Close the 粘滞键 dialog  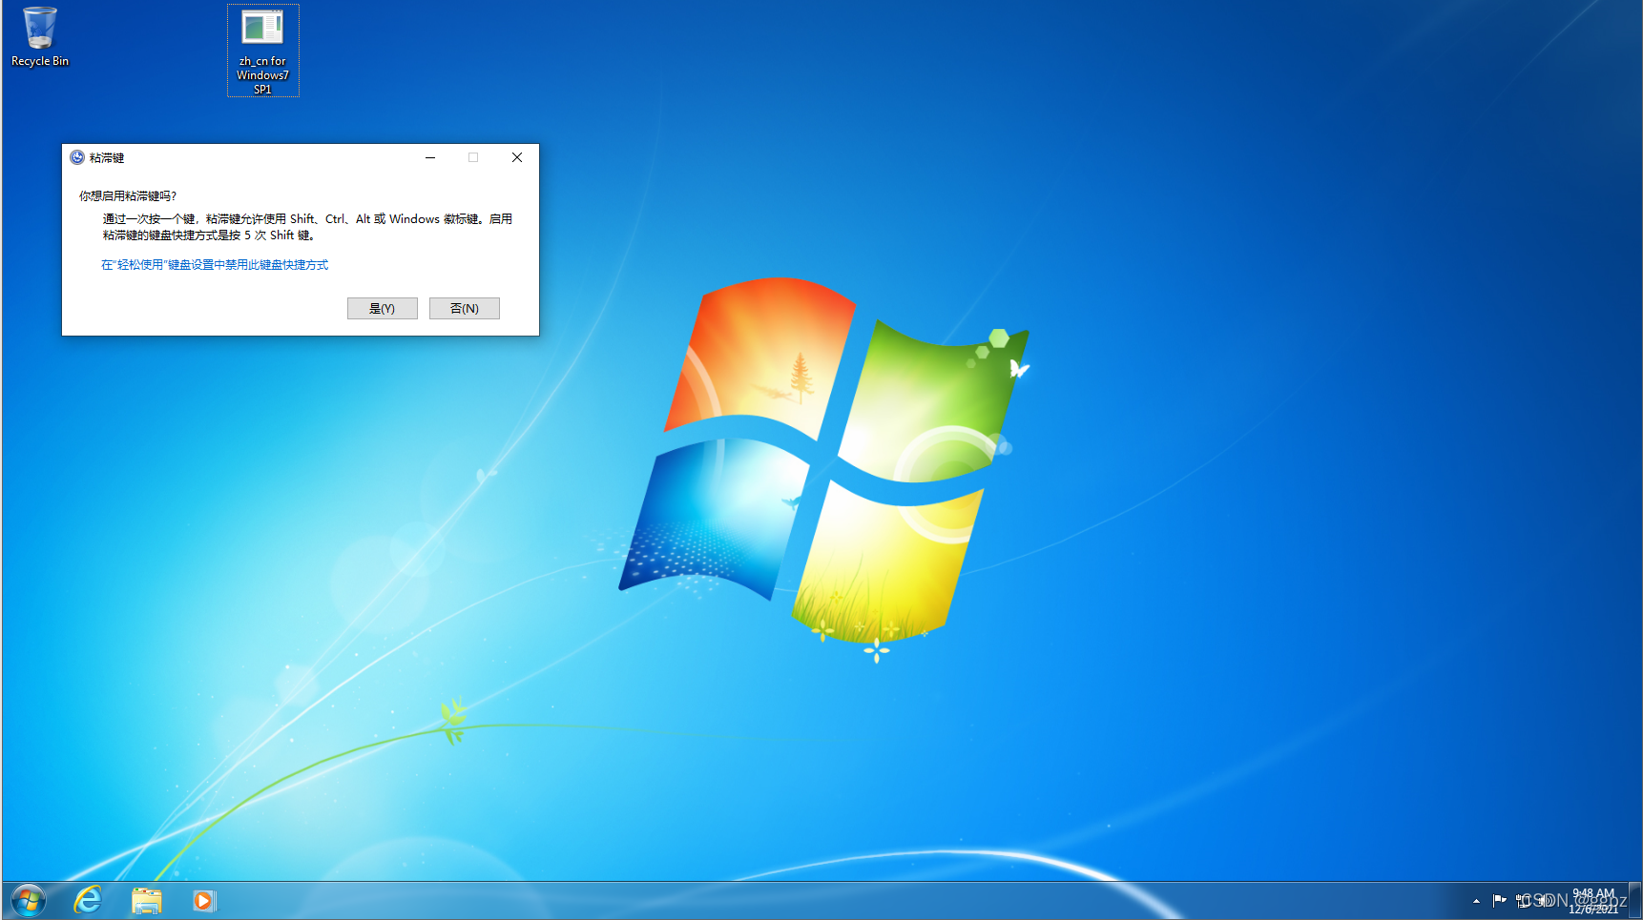point(517,157)
